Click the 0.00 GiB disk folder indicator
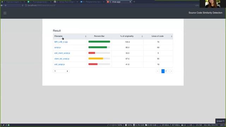The height and width of the screenshot is (127, 226). pyautogui.click(x=151, y=125)
